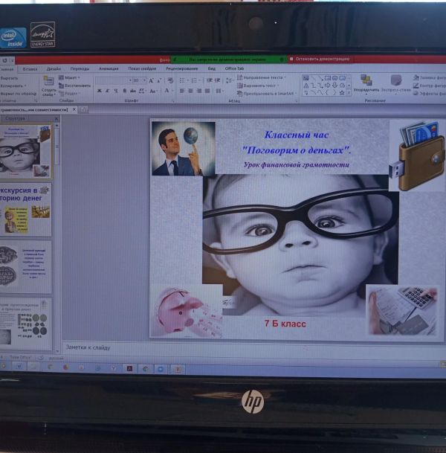
Task: Click Восстановить (Reset) slide icon
Action: point(76,86)
